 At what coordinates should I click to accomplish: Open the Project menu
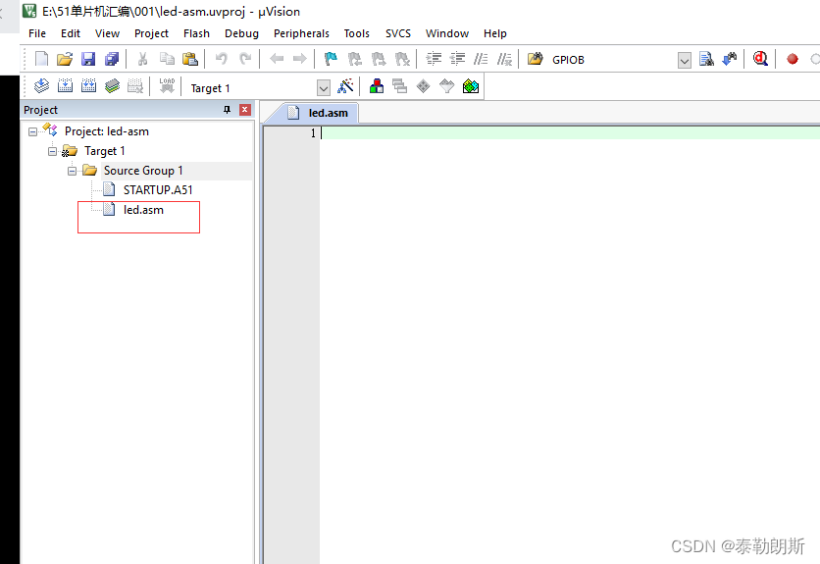(151, 33)
